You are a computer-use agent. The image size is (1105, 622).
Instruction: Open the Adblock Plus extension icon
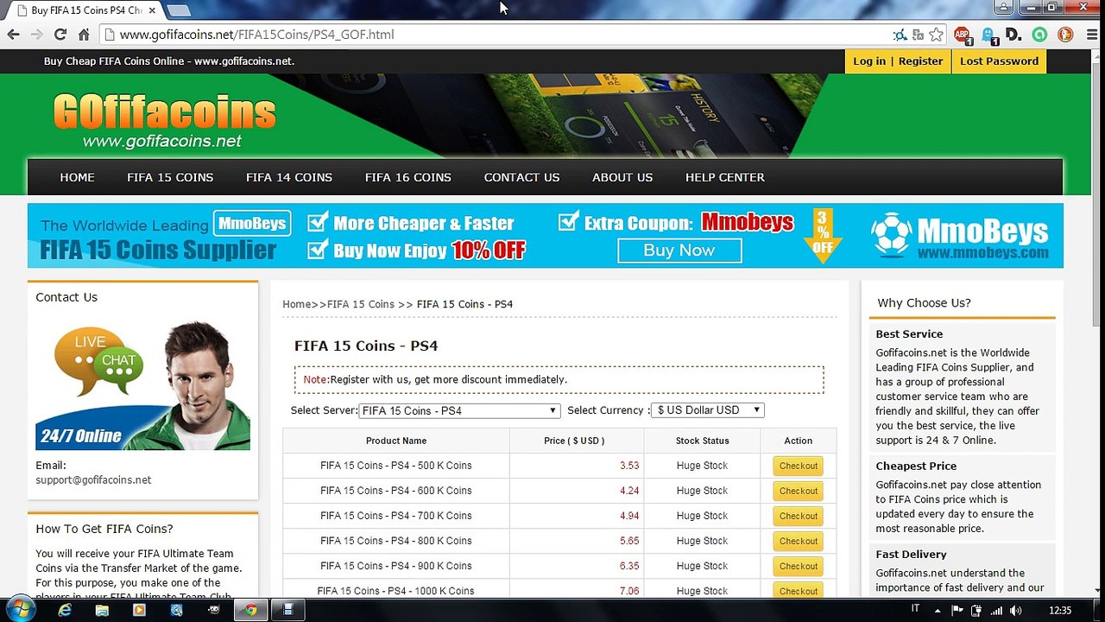963,35
